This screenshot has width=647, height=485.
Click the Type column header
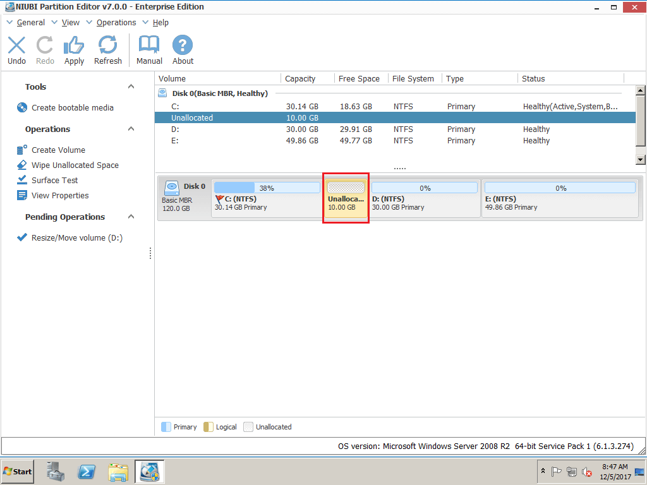pyautogui.click(x=480, y=78)
